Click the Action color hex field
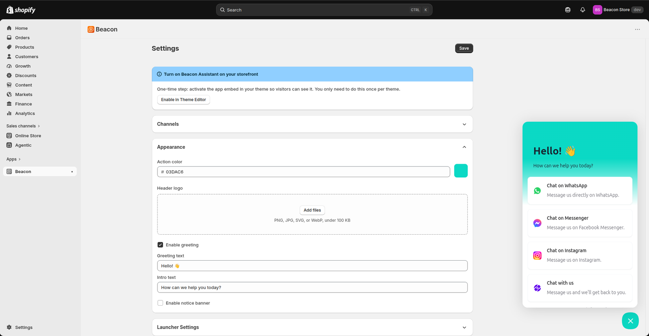Screen dimensions: 649x336 (303, 172)
